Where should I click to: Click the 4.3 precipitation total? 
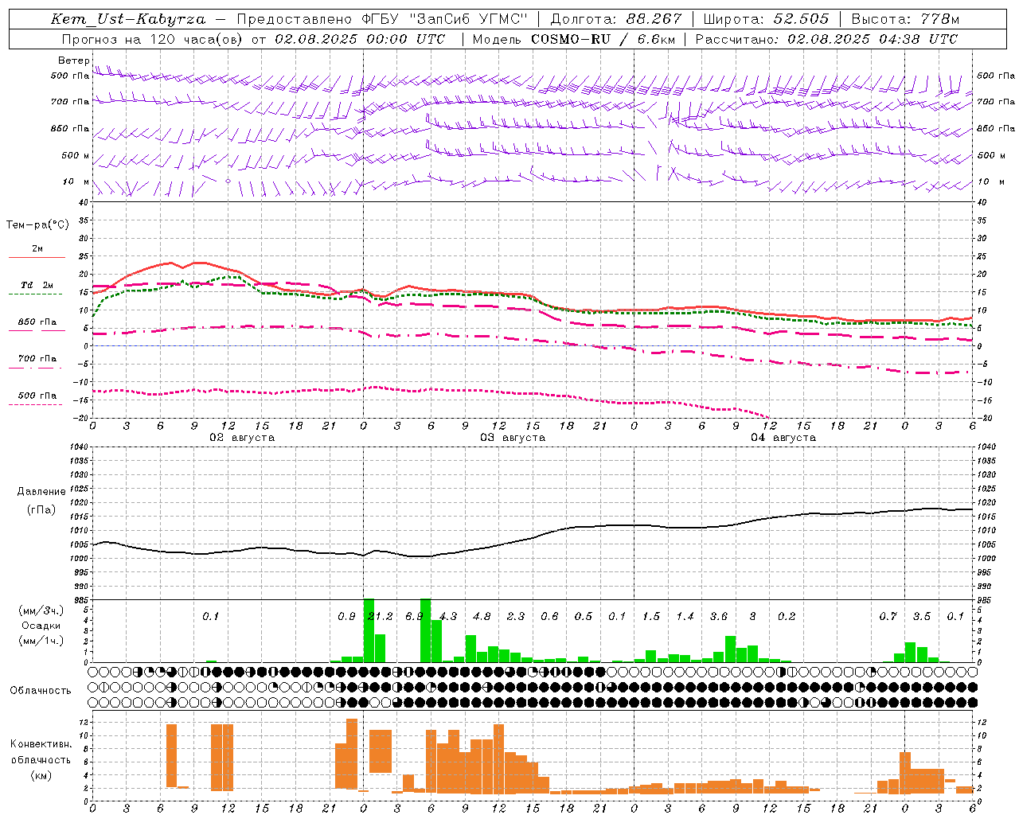coord(448,617)
